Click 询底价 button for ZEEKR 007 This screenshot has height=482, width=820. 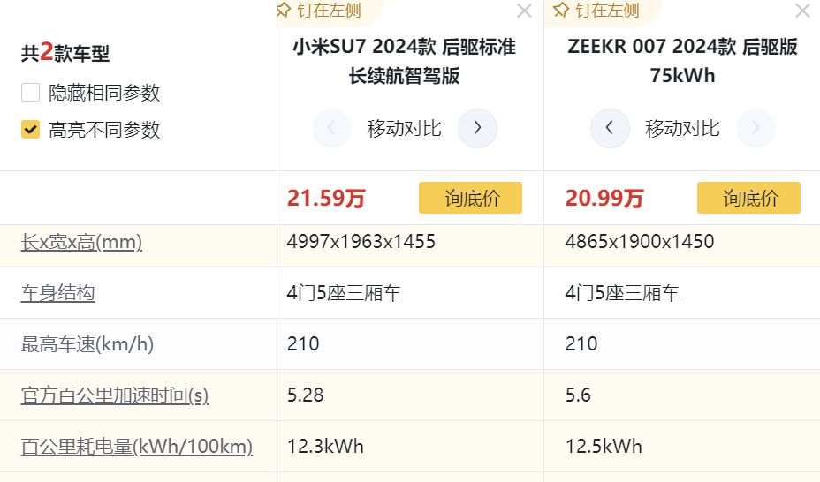748,198
